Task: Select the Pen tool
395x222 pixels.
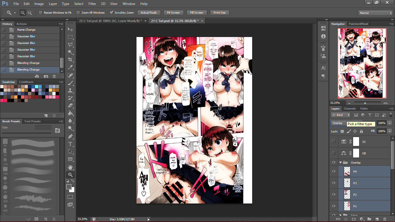Action: (70, 136)
